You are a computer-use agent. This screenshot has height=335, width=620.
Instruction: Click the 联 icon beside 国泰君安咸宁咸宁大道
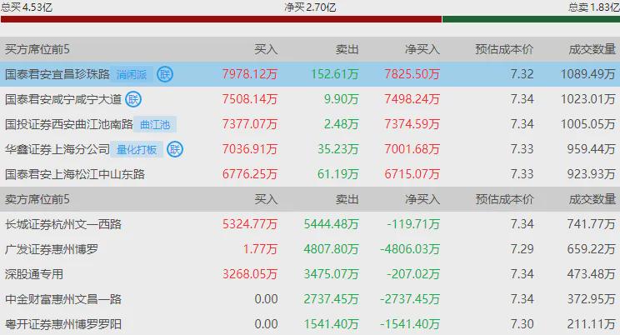[133, 99]
